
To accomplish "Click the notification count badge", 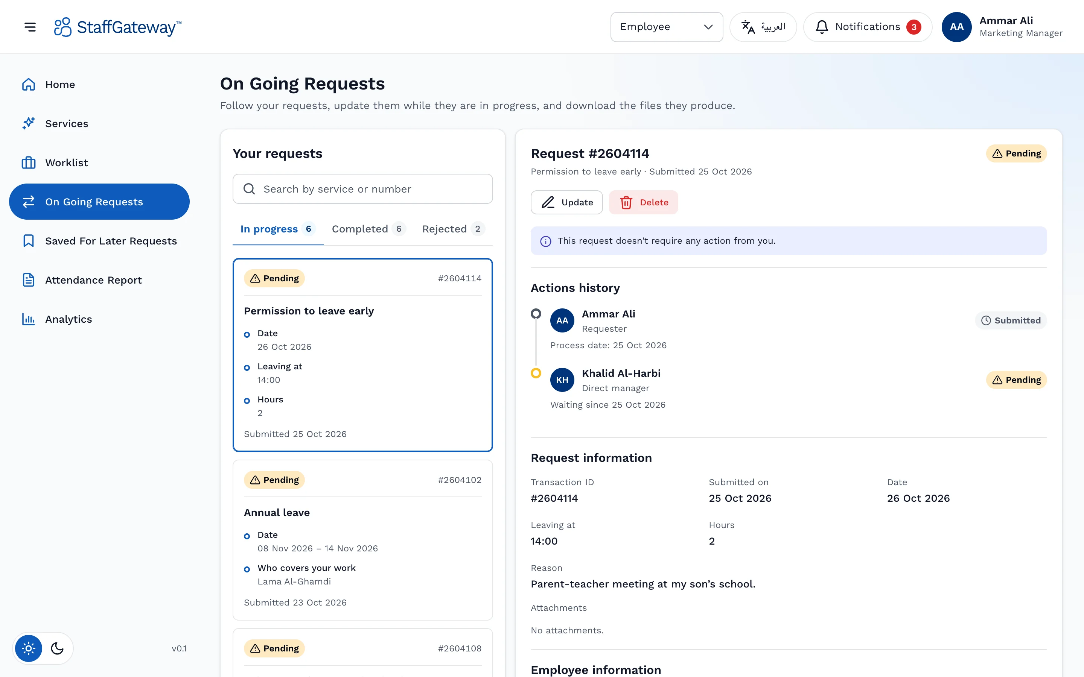I will [913, 27].
